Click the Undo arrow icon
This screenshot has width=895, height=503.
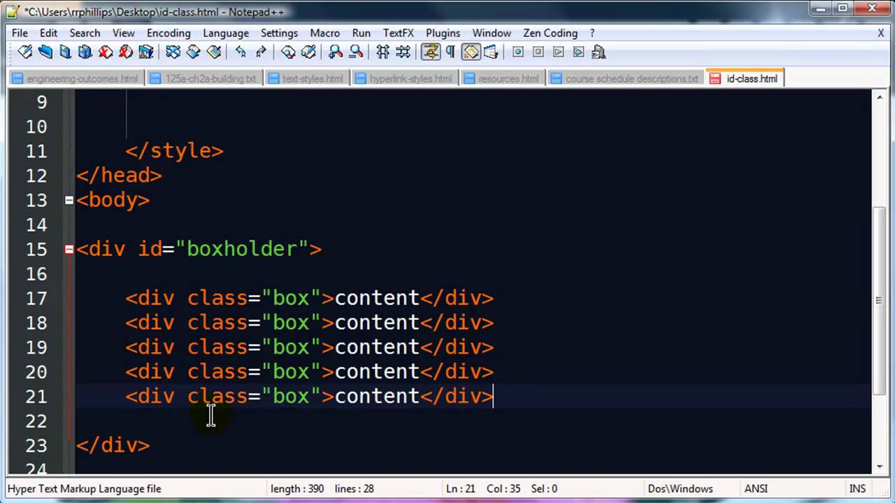(x=241, y=52)
